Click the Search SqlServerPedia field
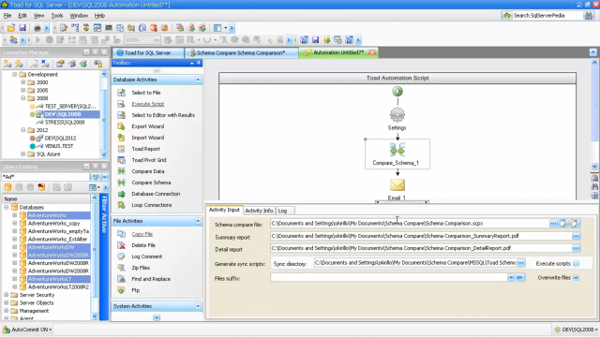This screenshot has width=600, height=337. click(542, 16)
